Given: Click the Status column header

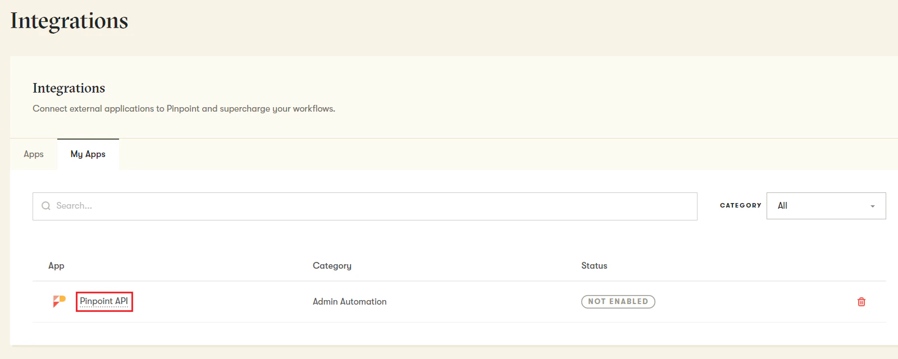Looking at the screenshot, I should (x=594, y=266).
